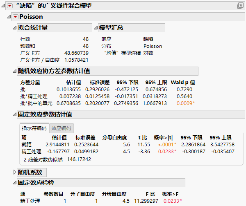Click the 随机系数 section header

tap(32, 172)
